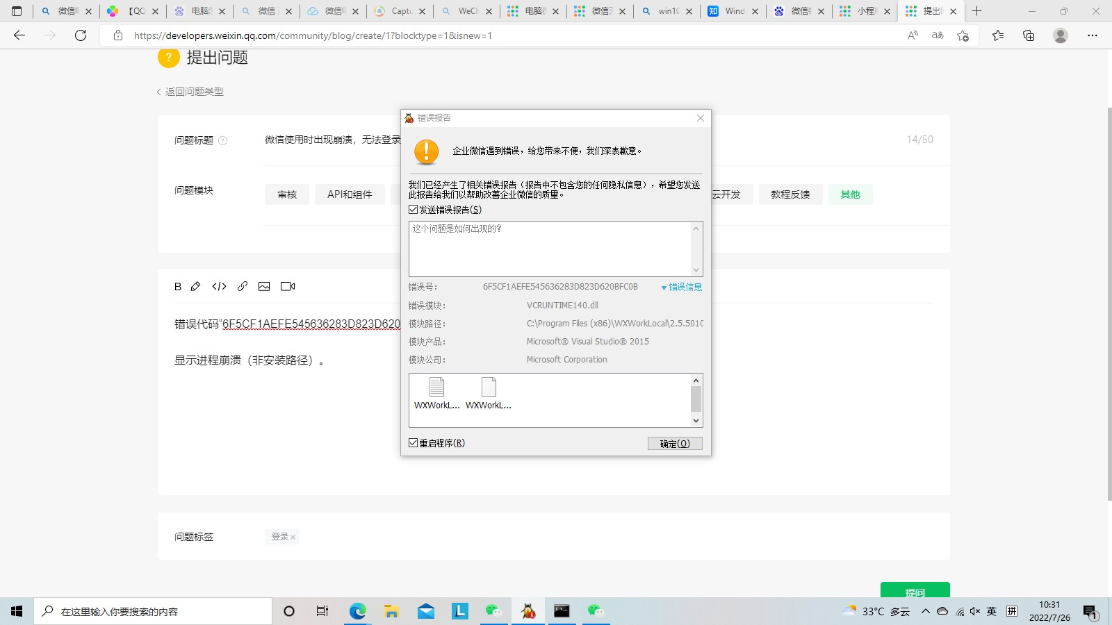The height and width of the screenshot is (625, 1112).
Task: Open Windows Start menu
Action: (x=17, y=611)
